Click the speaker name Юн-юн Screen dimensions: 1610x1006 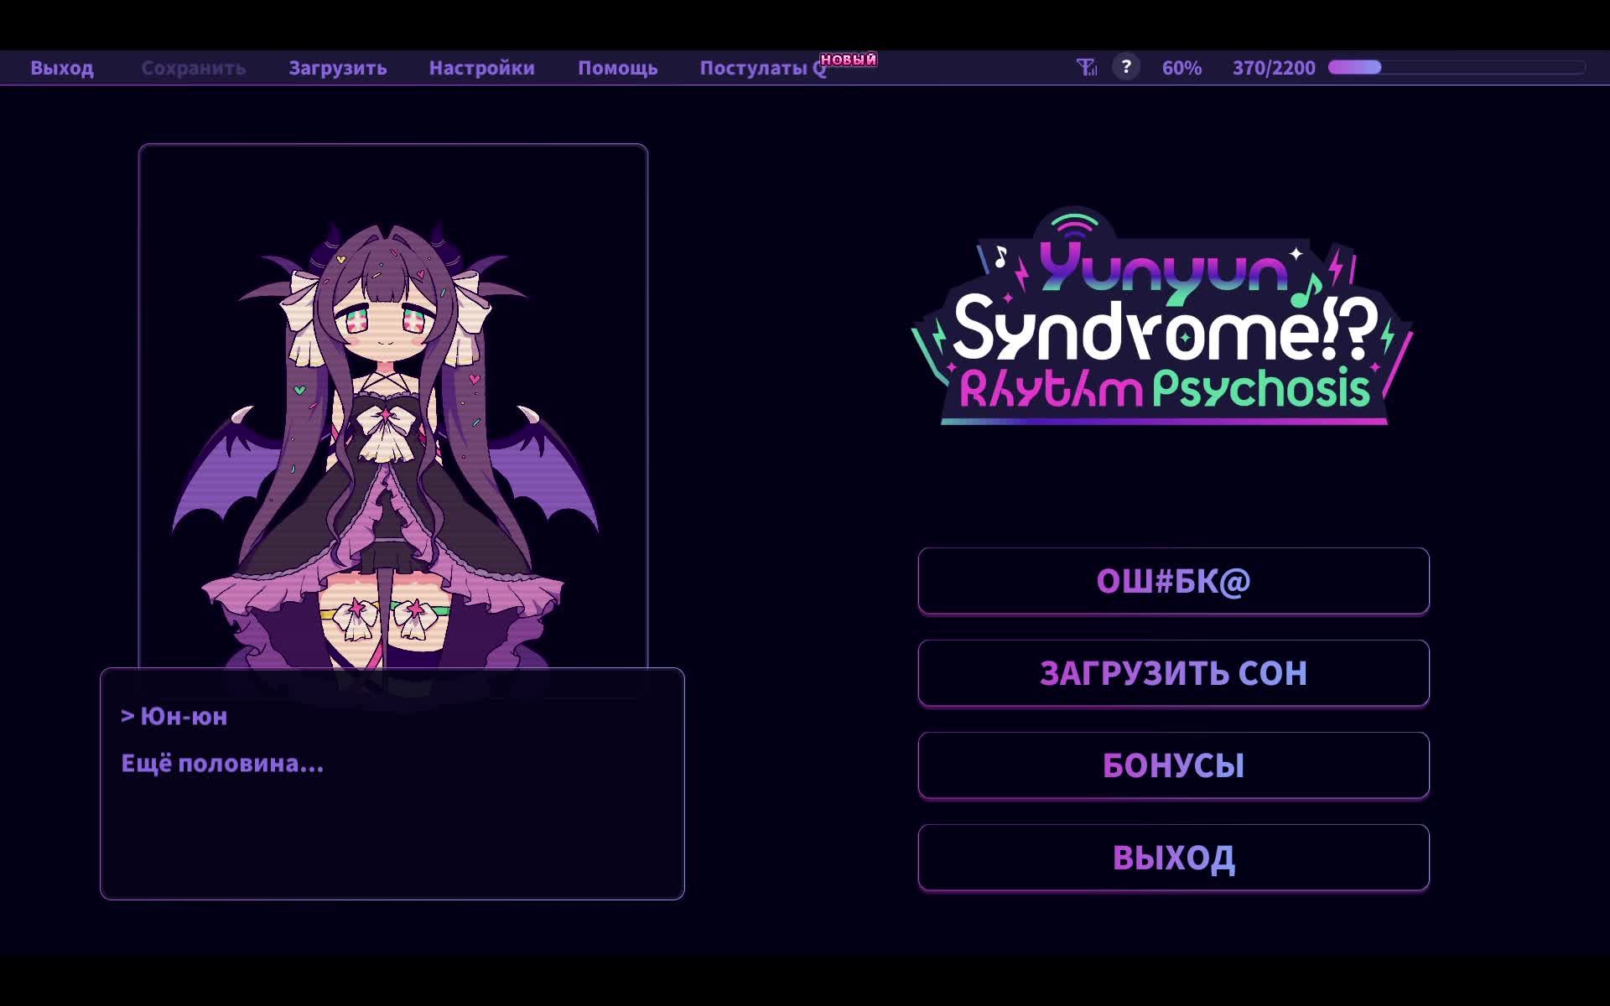tap(183, 717)
